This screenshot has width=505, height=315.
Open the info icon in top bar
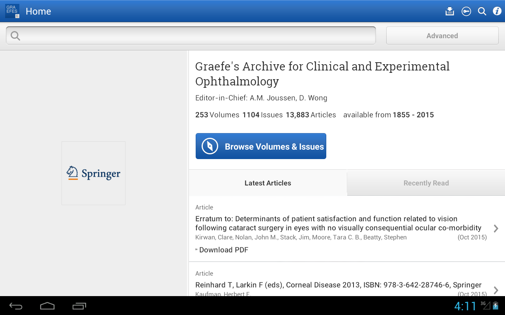pos(497,11)
